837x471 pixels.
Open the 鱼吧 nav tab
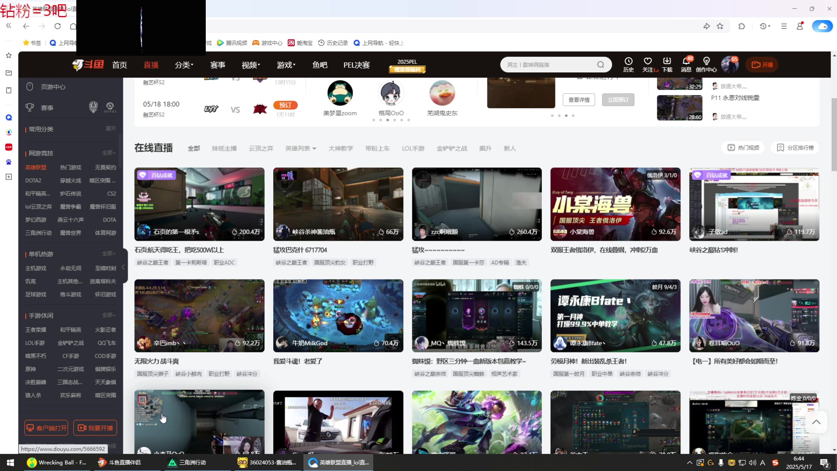pos(320,65)
